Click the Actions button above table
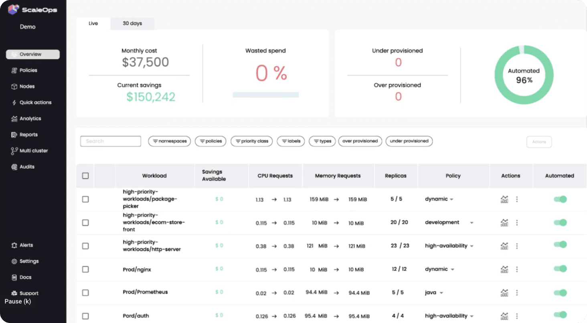This screenshot has height=323, width=587. point(539,142)
